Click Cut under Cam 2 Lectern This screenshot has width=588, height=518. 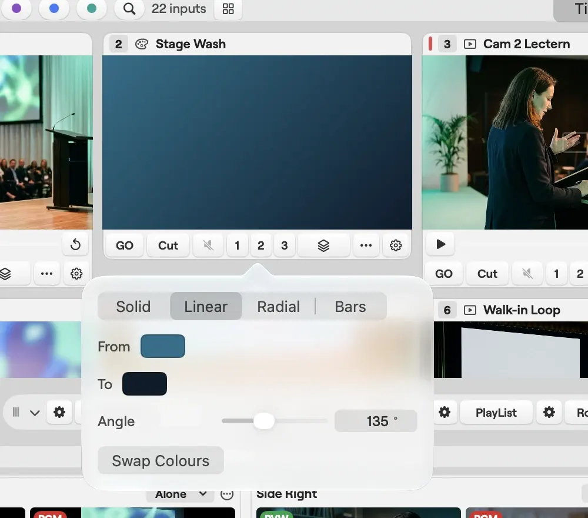coord(487,274)
